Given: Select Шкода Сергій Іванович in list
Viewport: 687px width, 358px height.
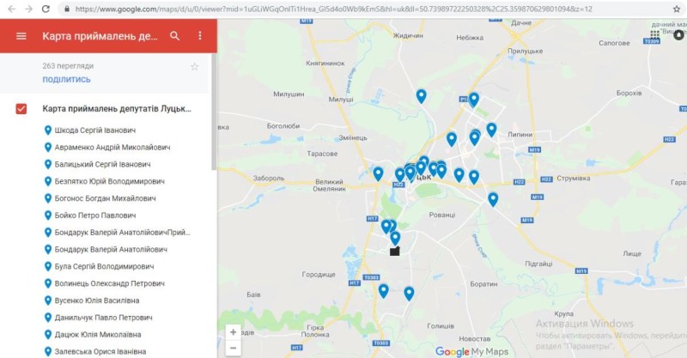Looking at the screenshot, I should click(94, 130).
